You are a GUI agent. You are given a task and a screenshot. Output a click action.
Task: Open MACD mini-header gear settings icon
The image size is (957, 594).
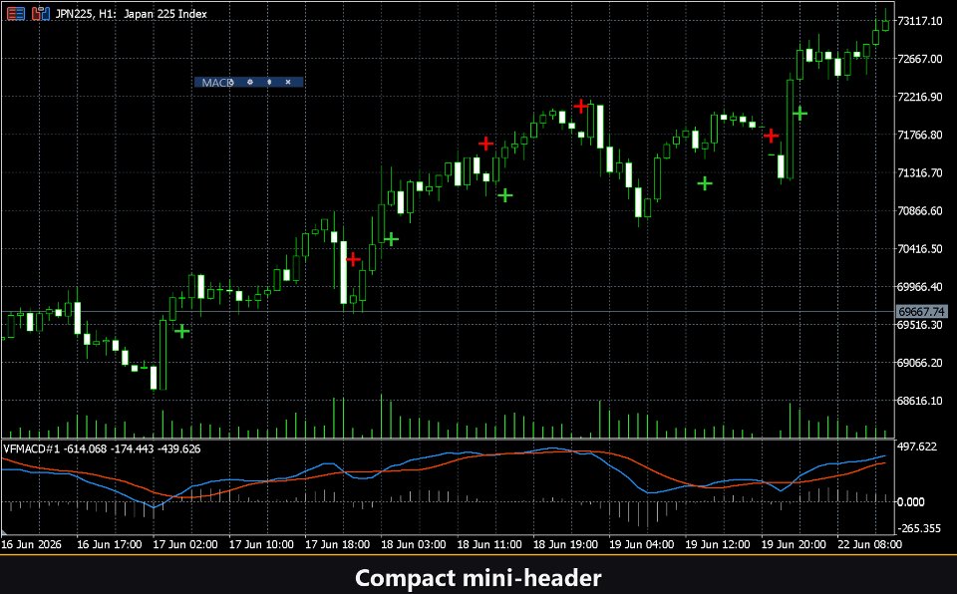point(249,82)
